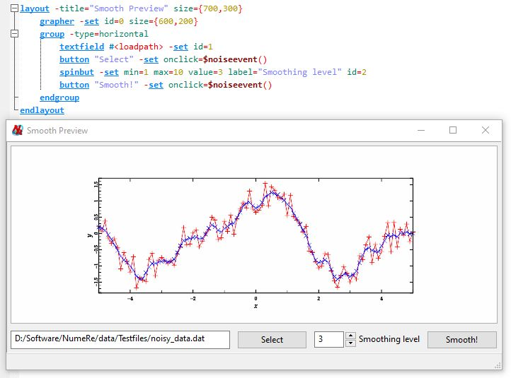
Task: Decrease smoothing level with down arrow
Action: (350, 343)
